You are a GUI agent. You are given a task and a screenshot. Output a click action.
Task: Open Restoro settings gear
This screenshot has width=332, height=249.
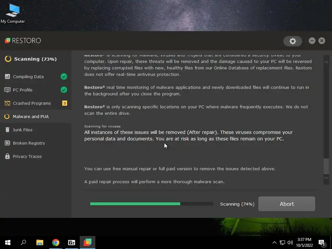293,41
